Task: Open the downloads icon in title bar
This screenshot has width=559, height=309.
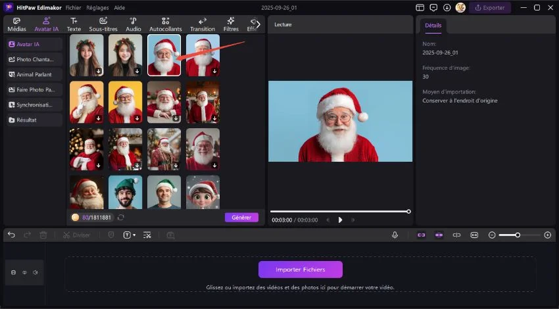Action: pyautogui.click(x=447, y=7)
